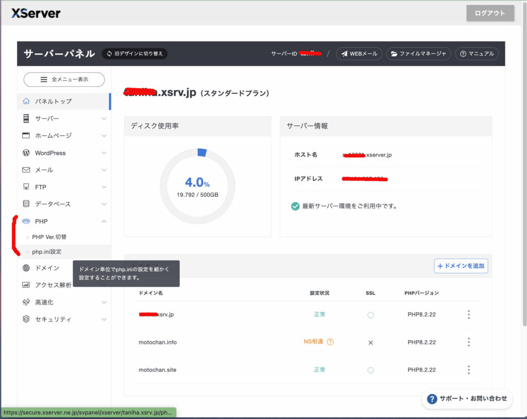This screenshot has height=419, width=527.
Task: Click the PHP elephant logo icon
Action: click(26, 221)
